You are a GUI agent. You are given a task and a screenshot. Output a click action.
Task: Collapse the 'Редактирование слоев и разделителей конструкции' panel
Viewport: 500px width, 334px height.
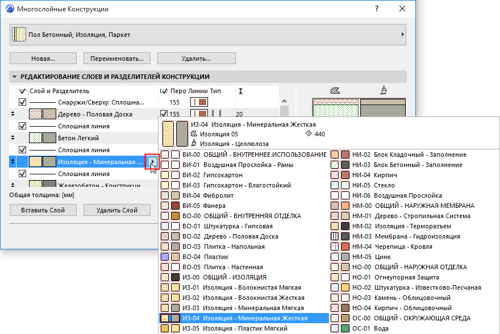(x=14, y=77)
